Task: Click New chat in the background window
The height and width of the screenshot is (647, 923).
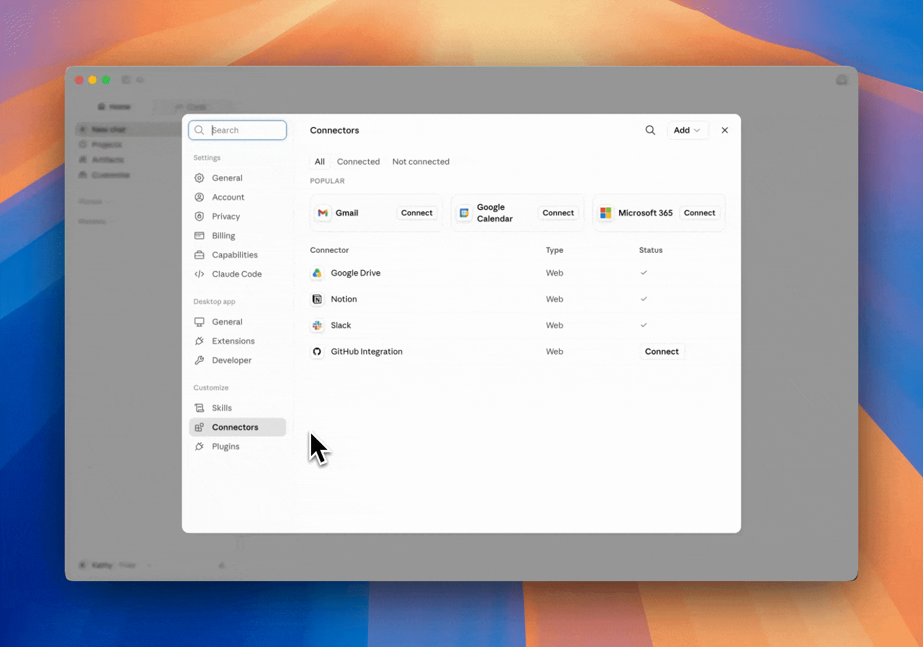Action: click(108, 129)
